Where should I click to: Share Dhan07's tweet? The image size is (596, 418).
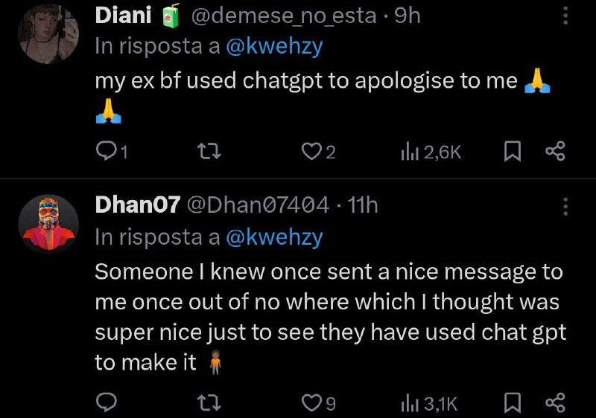(555, 403)
